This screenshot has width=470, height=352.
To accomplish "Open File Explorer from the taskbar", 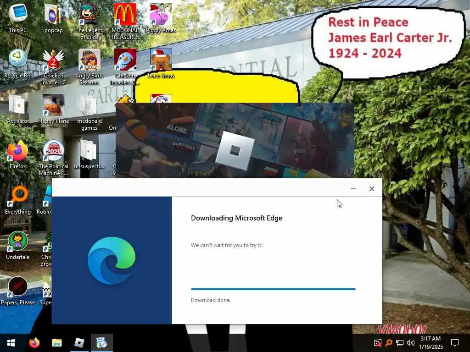I will 56,343.
